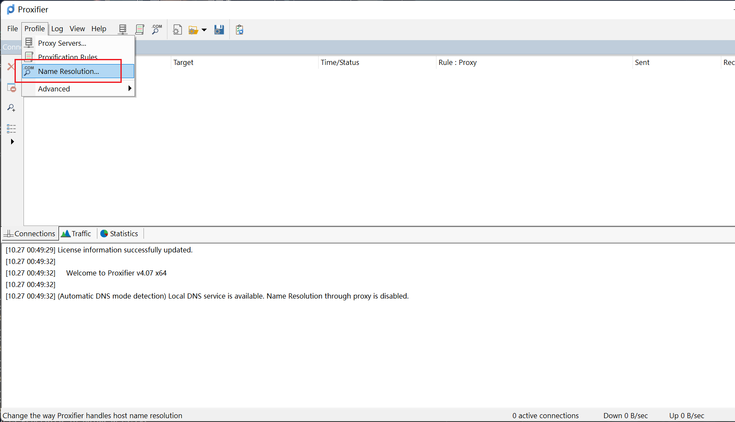Image resolution: width=735 pixels, height=422 pixels.
Task: Expand the Advanced submenu
Action: 78,89
